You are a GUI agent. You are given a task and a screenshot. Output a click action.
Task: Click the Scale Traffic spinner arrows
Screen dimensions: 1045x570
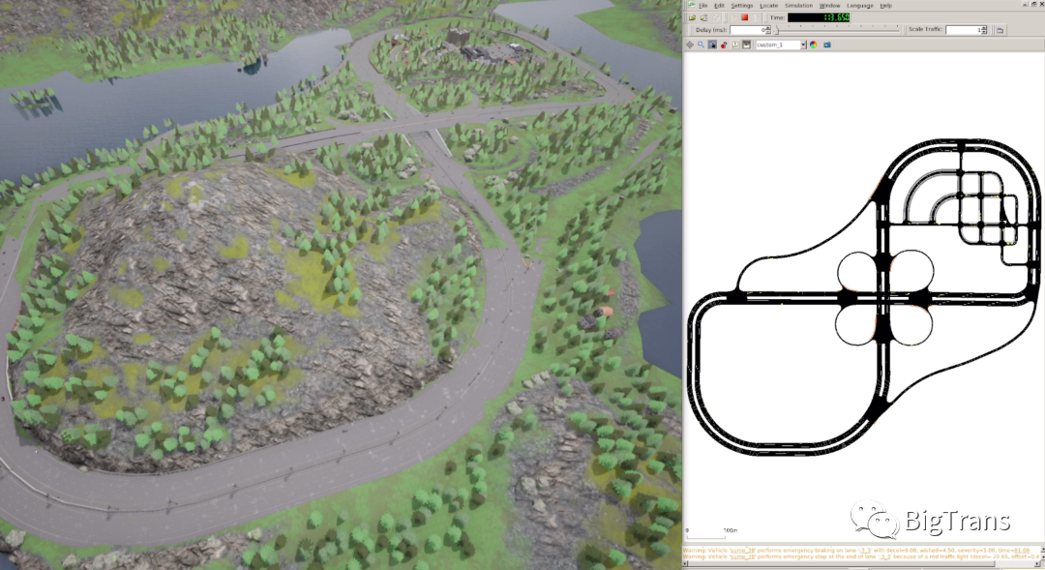tap(984, 30)
